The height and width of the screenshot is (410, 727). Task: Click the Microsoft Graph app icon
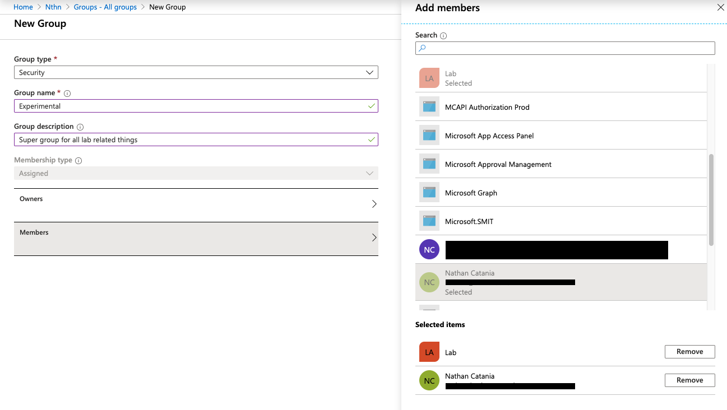click(x=429, y=192)
